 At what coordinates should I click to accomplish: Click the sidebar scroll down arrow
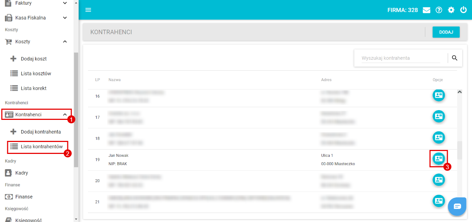[x=76, y=219]
